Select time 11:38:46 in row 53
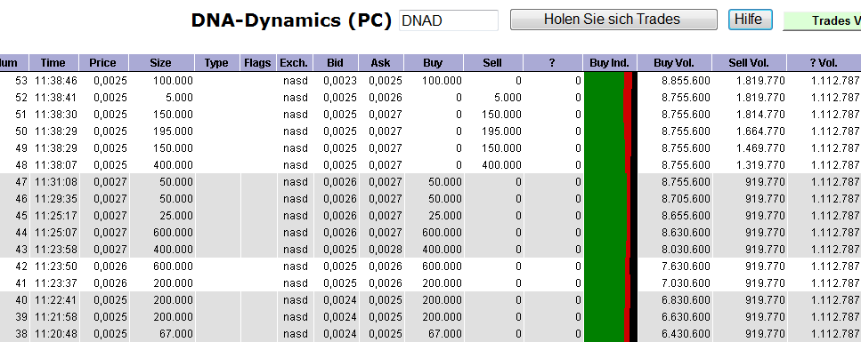This screenshot has width=861, height=342. point(56,81)
